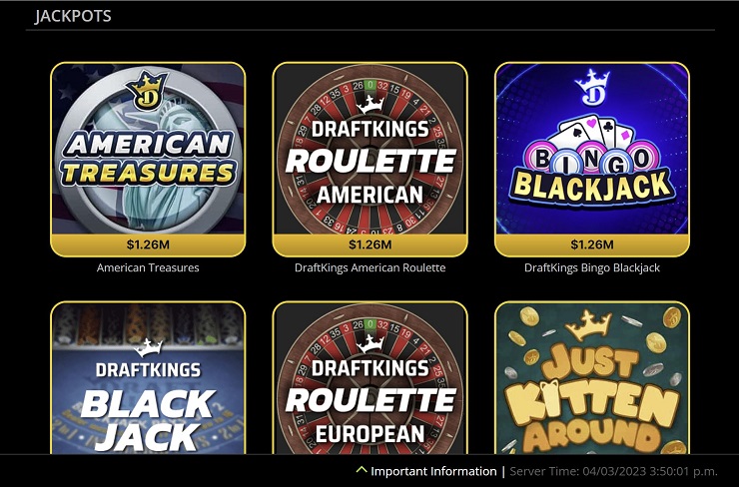Click $1.26M jackpot bar under American Roulette

(x=369, y=244)
